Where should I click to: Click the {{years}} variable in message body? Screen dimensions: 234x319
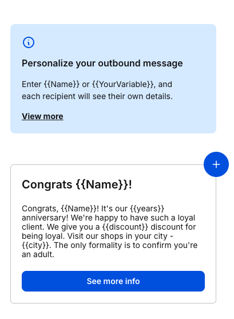[147, 208]
